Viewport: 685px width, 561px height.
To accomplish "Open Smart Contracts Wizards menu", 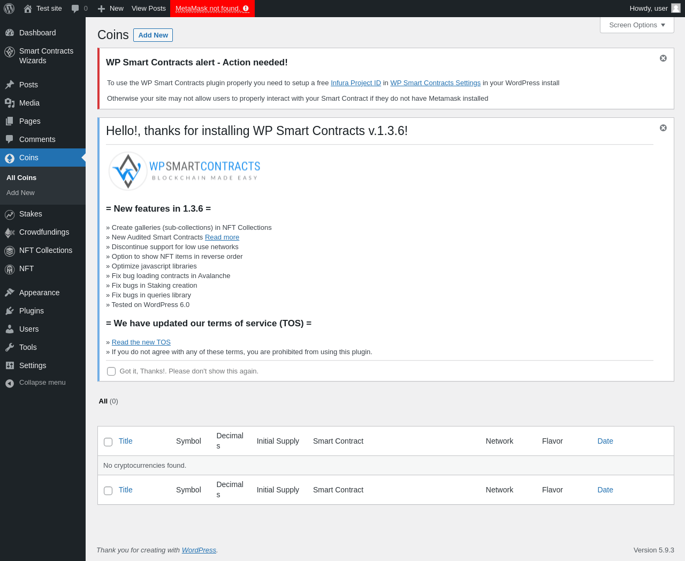I will (x=43, y=56).
